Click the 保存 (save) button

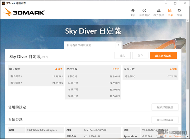coord(140,56)
